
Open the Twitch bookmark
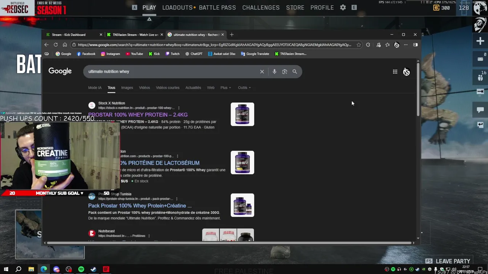click(x=172, y=54)
